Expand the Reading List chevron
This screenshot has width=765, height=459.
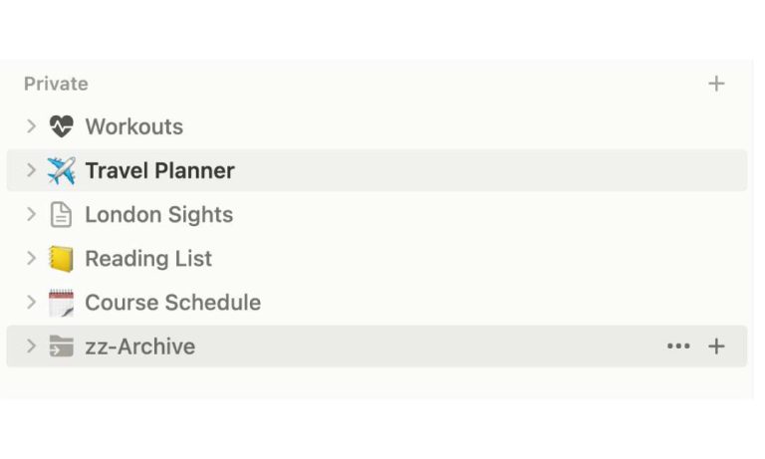(31, 259)
